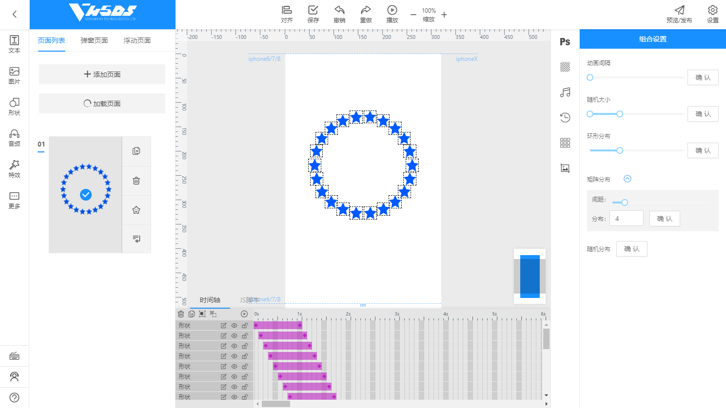This screenshot has width=726, height=408.
Task: Click the Ps import icon
Action: [x=565, y=42]
